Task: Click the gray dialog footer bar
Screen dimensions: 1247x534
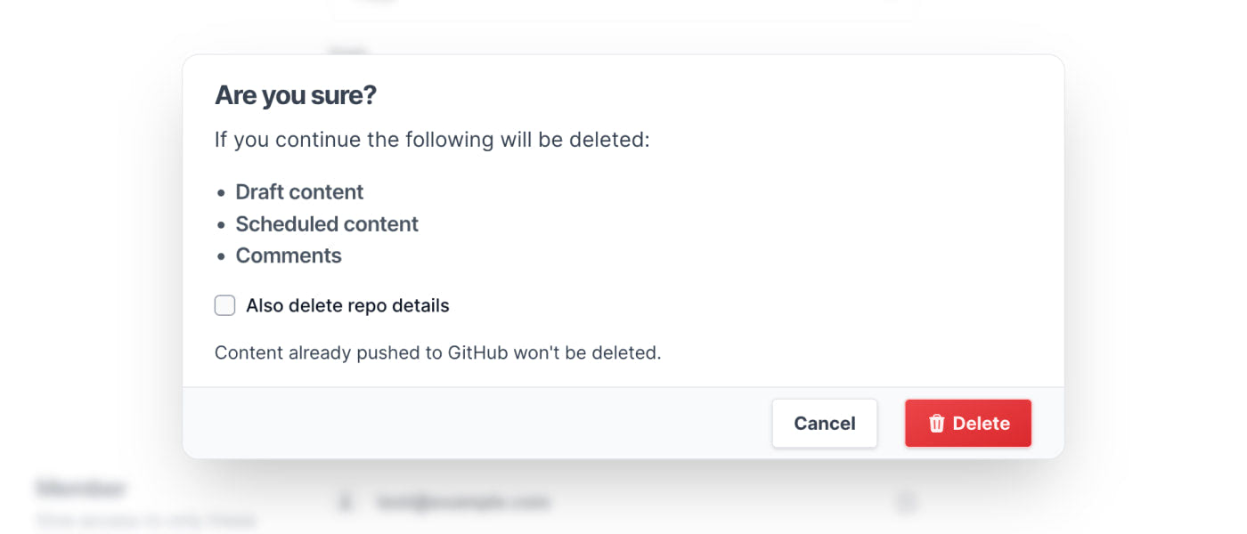Action: click(x=472, y=424)
